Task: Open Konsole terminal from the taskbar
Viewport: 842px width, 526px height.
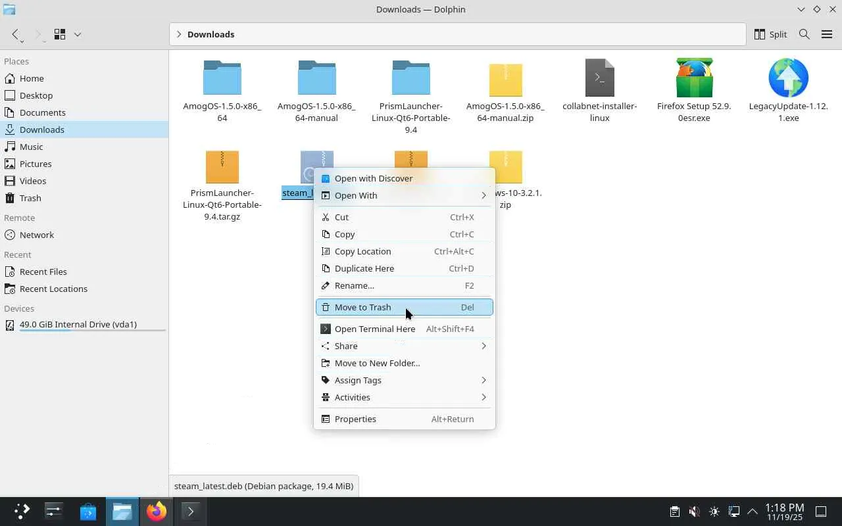Action: point(191,512)
